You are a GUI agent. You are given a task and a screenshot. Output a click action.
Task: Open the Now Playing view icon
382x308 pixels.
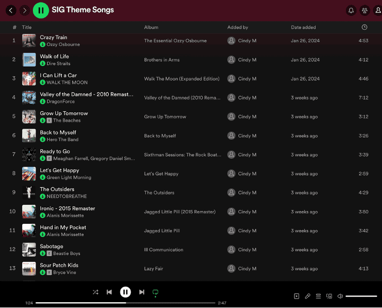pyautogui.click(x=297, y=296)
